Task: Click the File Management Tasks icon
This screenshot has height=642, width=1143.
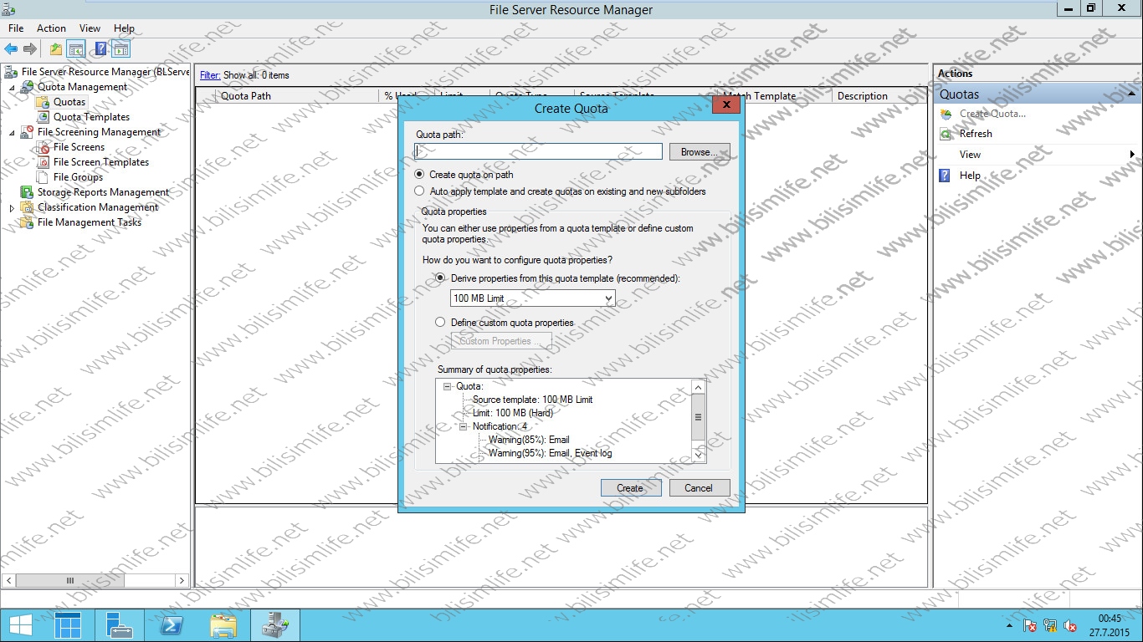Action: pos(28,222)
